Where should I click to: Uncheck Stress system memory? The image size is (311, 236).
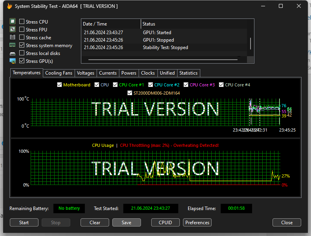(x=22, y=45)
